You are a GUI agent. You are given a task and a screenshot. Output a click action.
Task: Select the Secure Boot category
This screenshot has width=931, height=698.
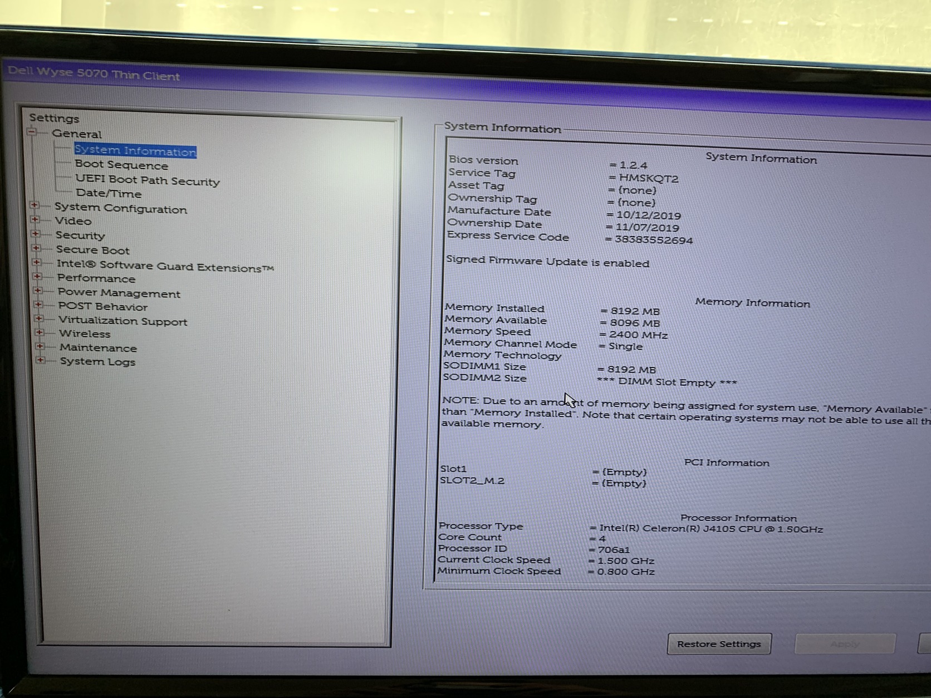click(x=92, y=250)
